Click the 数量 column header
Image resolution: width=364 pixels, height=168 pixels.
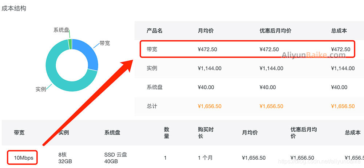[x=167, y=133]
